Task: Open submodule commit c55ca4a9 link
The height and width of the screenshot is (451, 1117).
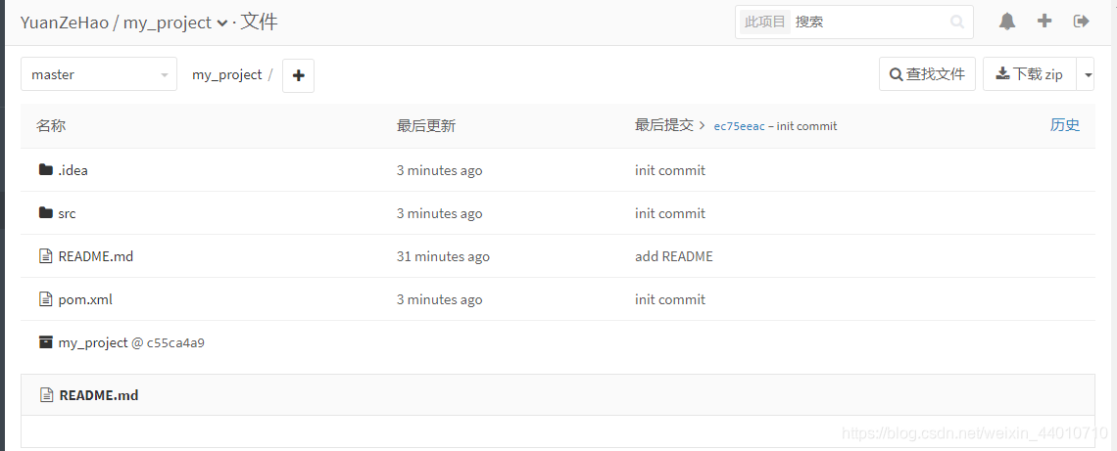Action: coord(176,342)
